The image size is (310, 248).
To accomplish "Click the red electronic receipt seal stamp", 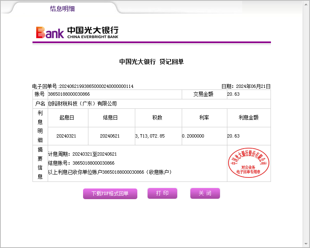I will (x=248, y=163).
